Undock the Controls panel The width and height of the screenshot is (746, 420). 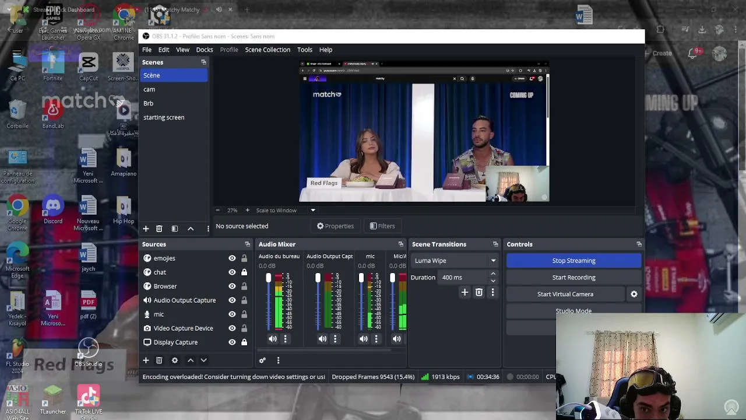tap(639, 244)
